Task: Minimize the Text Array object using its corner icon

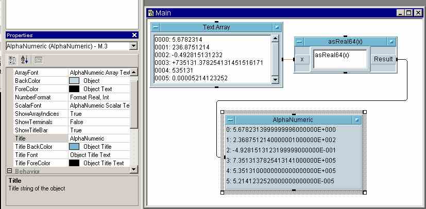Action: click(x=277, y=27)
